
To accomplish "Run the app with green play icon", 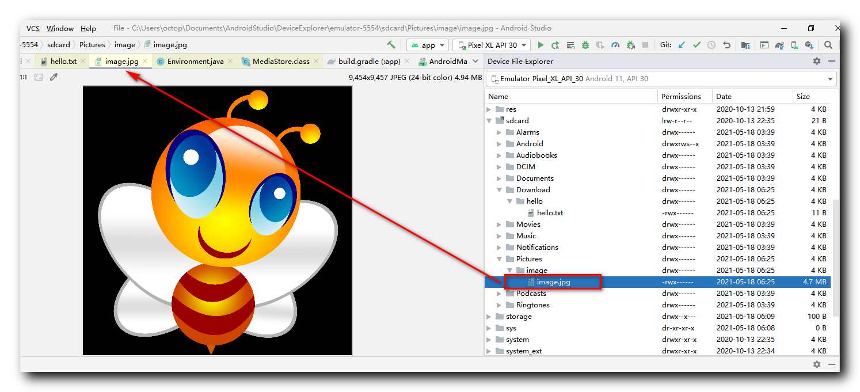I will (x=541, y=44).
